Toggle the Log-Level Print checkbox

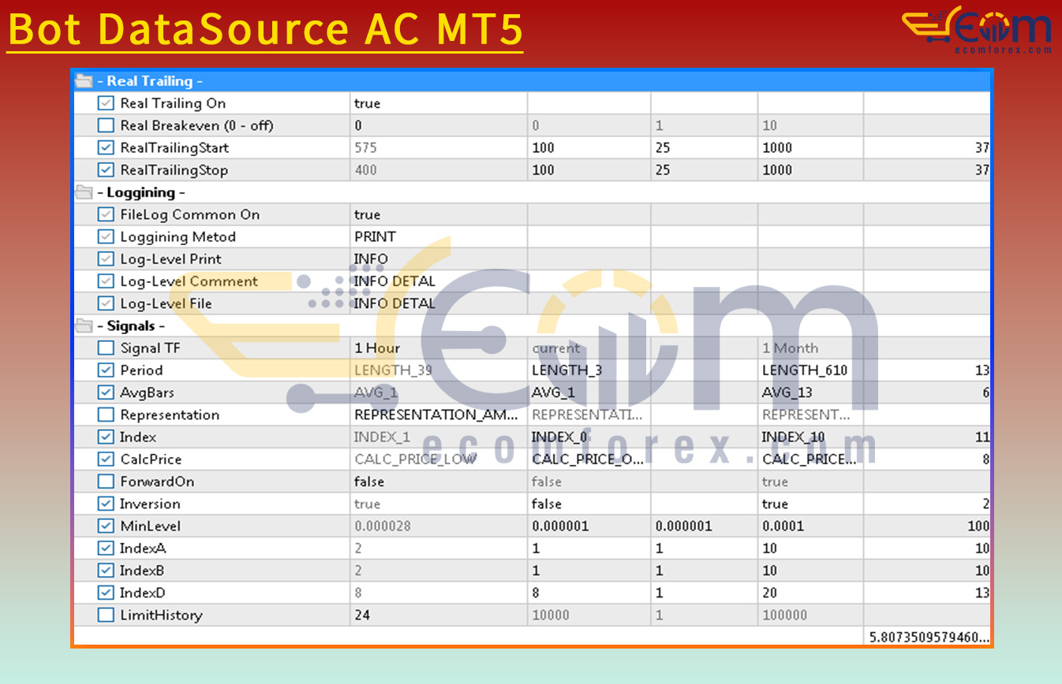click(x=106, y=258)
